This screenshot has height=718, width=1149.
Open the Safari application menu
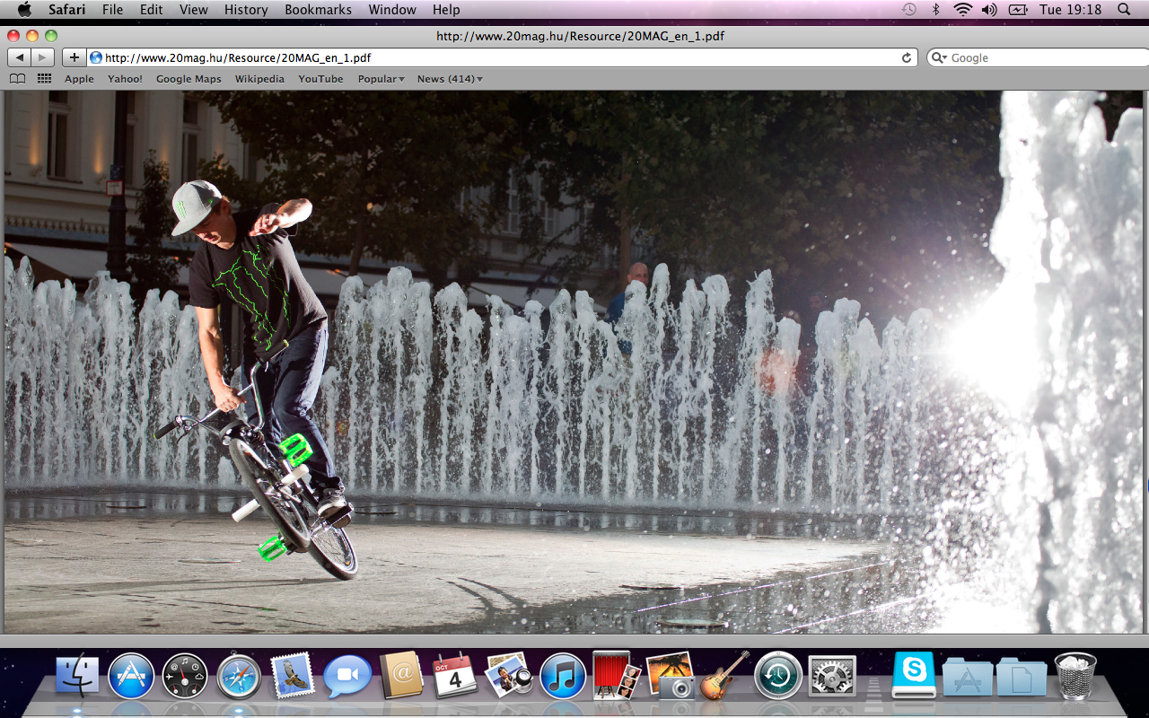[67, 9]
